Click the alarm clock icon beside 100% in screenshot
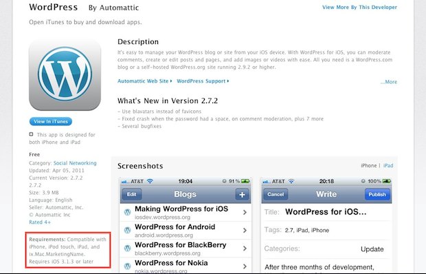This screenshot has width=426, height=274. click(x=363, y=181)
